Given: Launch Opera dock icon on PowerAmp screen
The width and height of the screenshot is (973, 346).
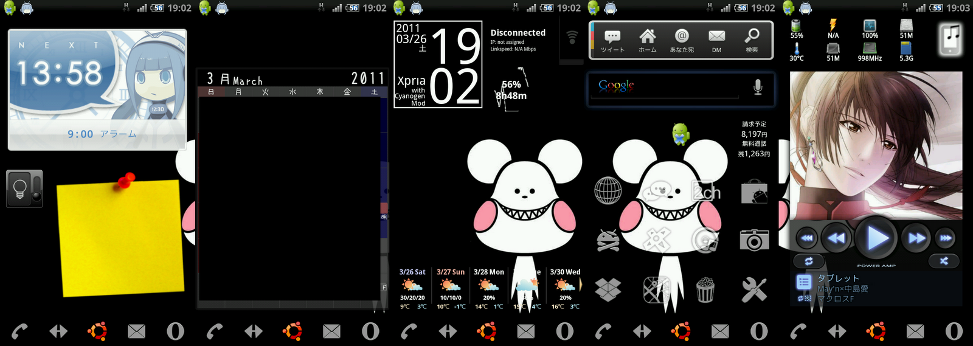Looking at the screenshot, I should click(954, 331).
